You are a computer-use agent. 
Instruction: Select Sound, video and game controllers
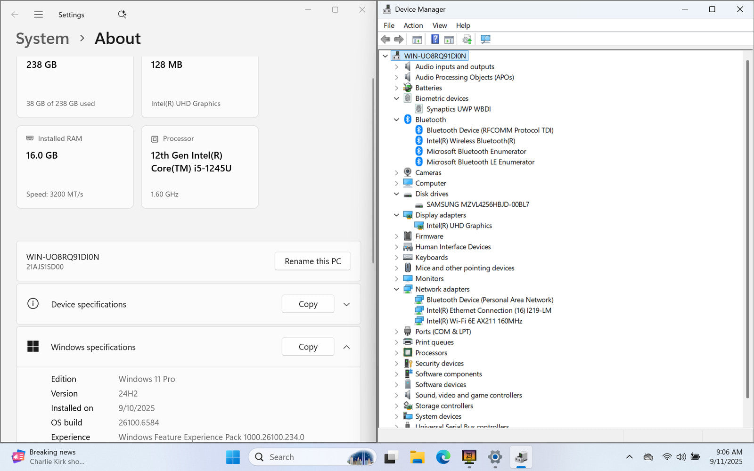pyautogui.click(x=468, y=395)
